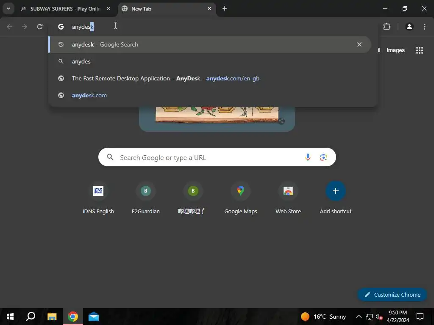Click the muted volume tray icon
Viewport: 434px width, 325px height.
pos(379,317)
